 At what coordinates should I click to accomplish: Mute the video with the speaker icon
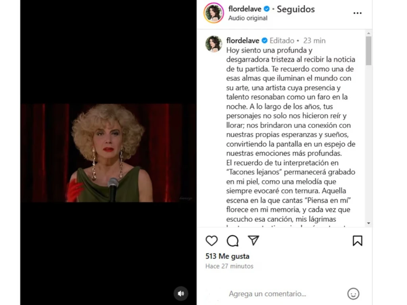(x=181, y=293)
